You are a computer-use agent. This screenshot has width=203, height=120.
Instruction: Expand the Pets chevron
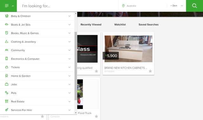[x=69, y=93]
